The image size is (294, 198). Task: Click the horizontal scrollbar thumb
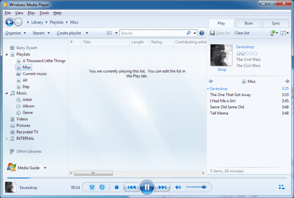[93, 173]
